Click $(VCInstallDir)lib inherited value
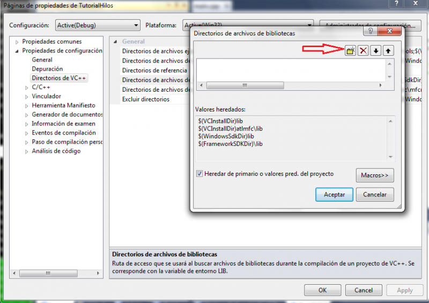Screen dimensions: 429x303 pos(220,121)
